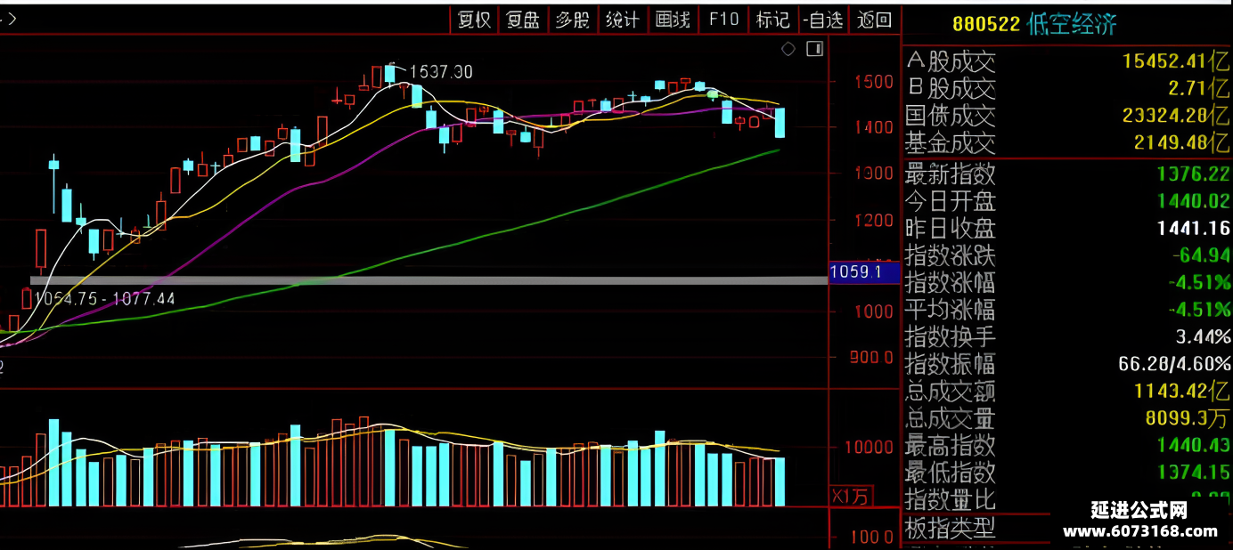The width and height of the screenshot is (1233, 550).
Task: Activate the 画线 drawing tool
Action: (x=672, y=20)
